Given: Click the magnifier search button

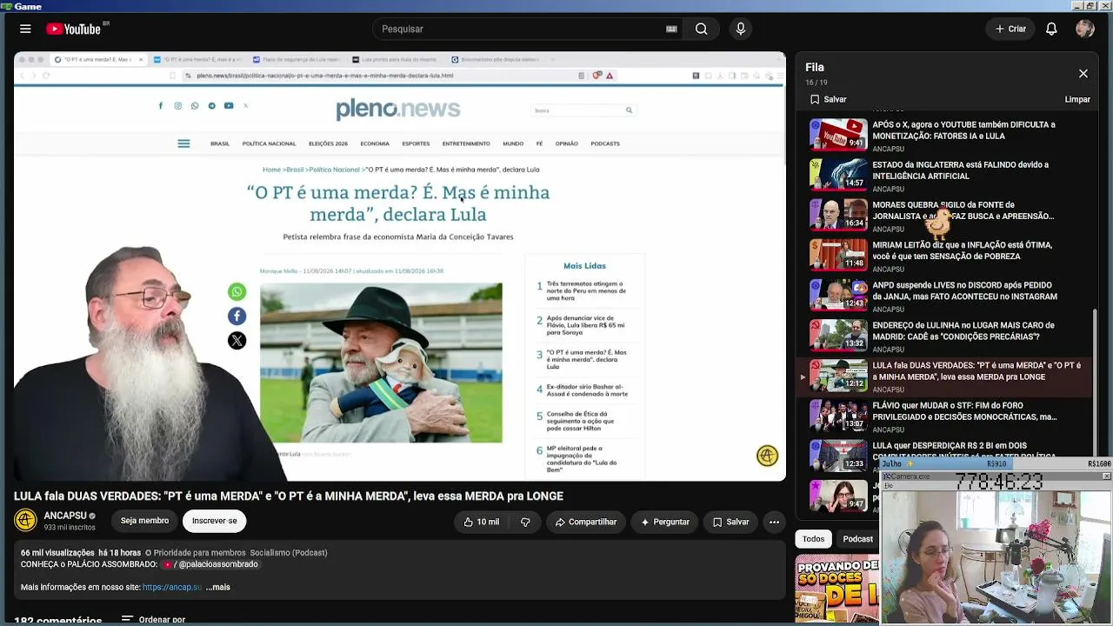Looking at the screenshot, I should [701, 29].
